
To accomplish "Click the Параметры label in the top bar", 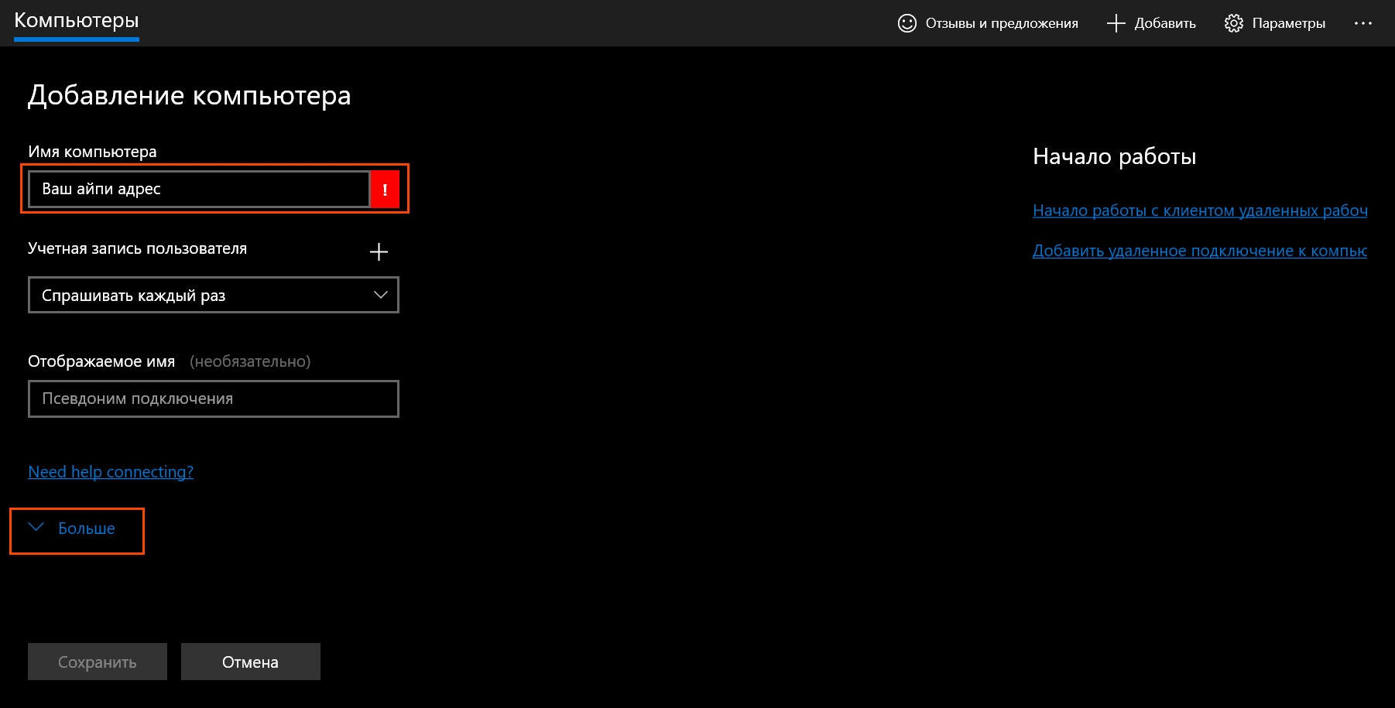I will pyautogui.click(x=1288, y=23).
